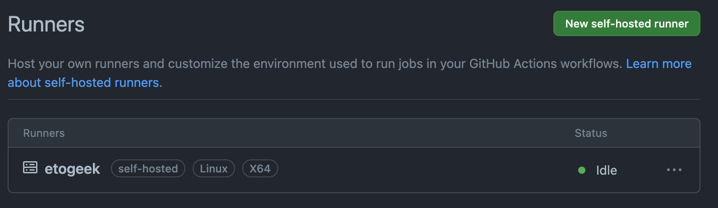Image resolution: width=718 pixels, height=208 pixels.
Task: Open the Learn more link
Action: click(x=658, y=64)
